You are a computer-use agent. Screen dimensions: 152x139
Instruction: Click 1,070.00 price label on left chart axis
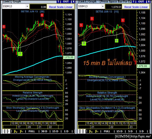(68, 57)
